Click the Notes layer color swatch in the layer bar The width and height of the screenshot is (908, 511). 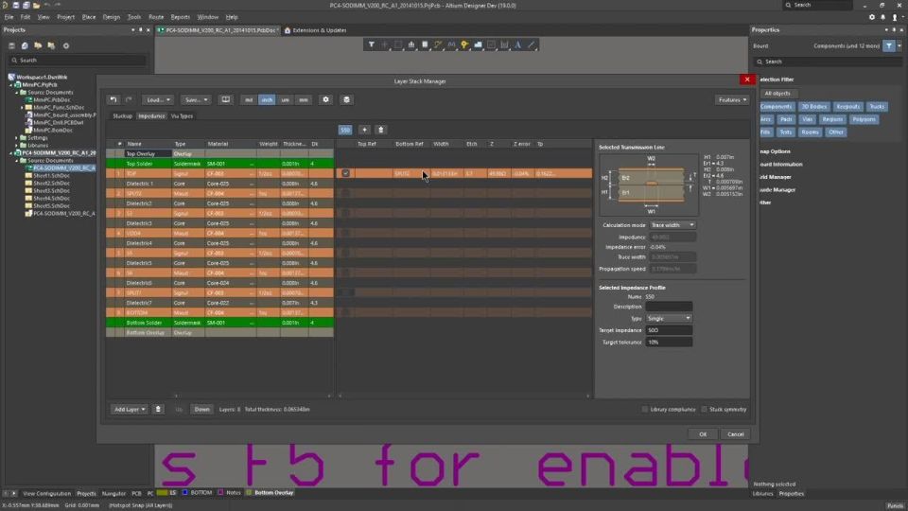point(220,492)
